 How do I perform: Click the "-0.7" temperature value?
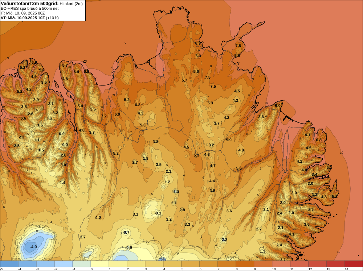(126, 233)
